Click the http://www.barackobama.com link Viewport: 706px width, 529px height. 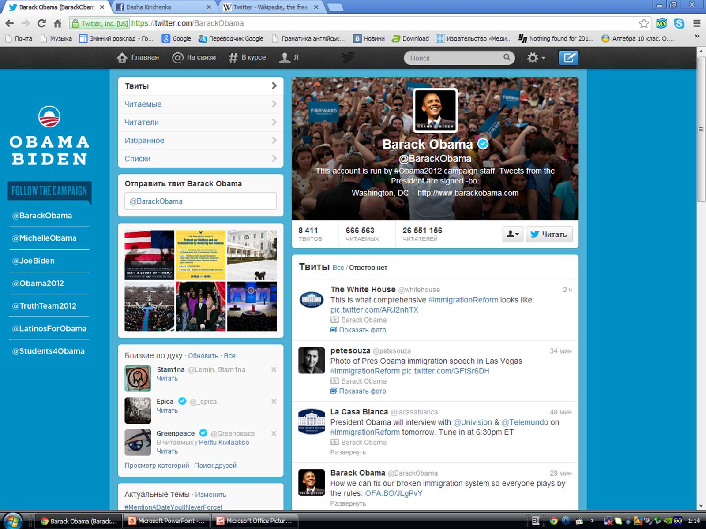(x=468, y=193)
